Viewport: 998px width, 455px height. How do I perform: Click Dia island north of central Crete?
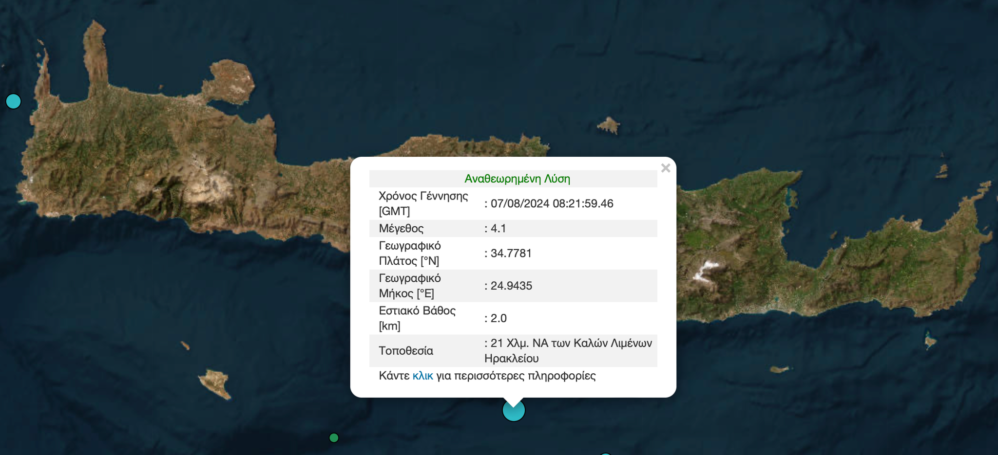(x=609, y=124)
